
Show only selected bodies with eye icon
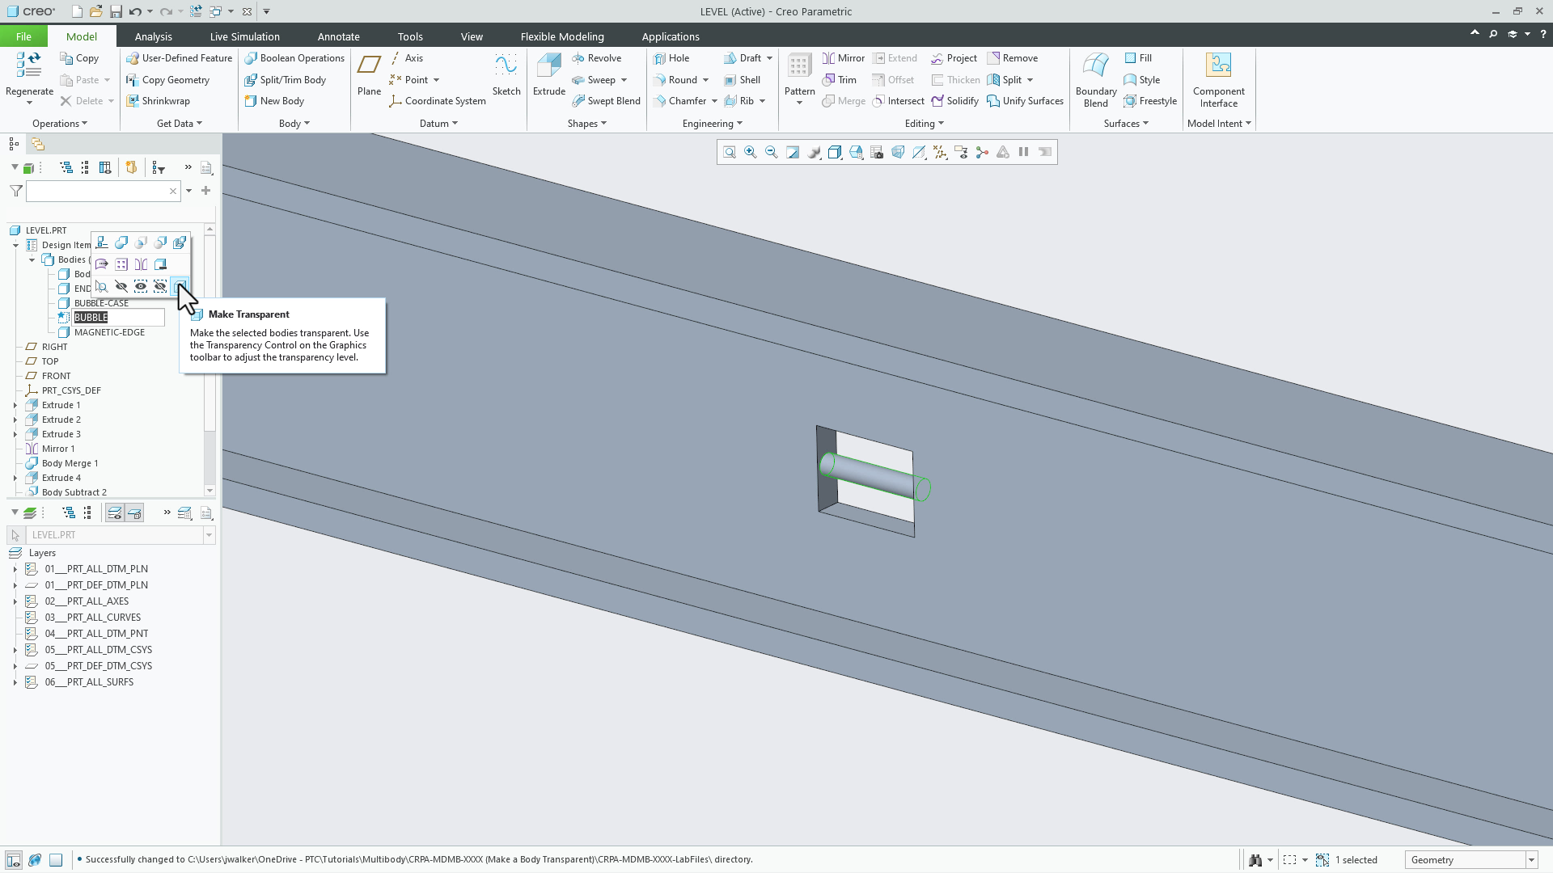click(x=141, y=286)
